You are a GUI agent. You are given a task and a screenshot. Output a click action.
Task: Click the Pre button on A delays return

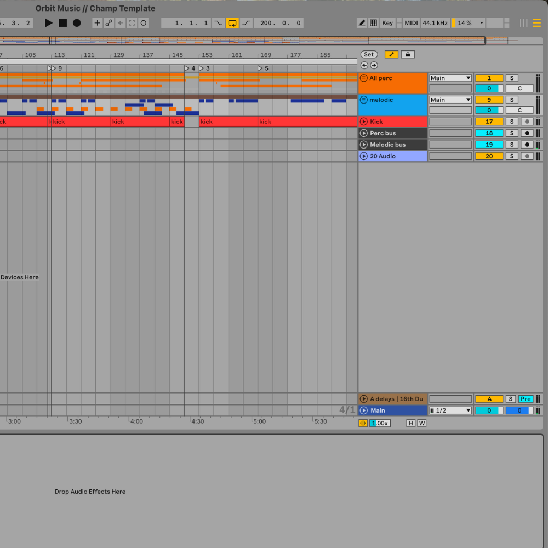[526, 399]
